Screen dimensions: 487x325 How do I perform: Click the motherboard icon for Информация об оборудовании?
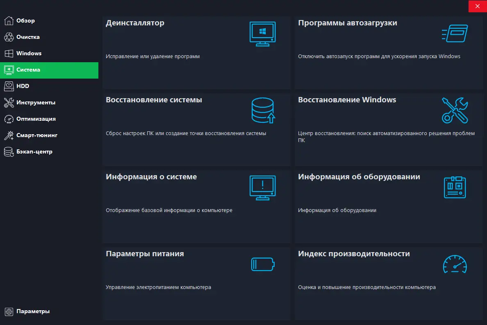pyautogui.click(x=455, y=187)
